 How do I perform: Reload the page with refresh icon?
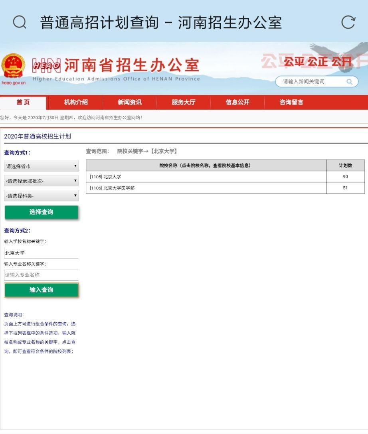click(348, 22)
